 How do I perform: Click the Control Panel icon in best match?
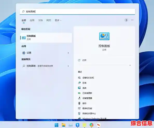(24, 38)
